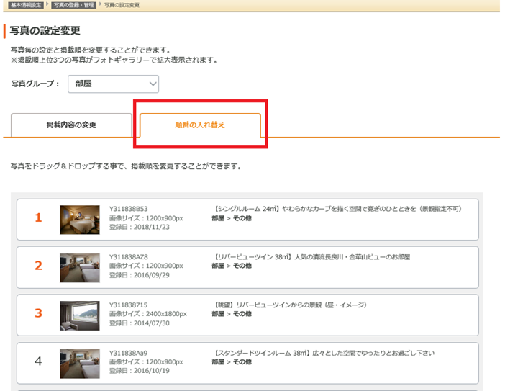The height and width of the screenshot is (391, 505).
Task: Select the window view thumbnail Y311838715
Action: click(80, 315)
